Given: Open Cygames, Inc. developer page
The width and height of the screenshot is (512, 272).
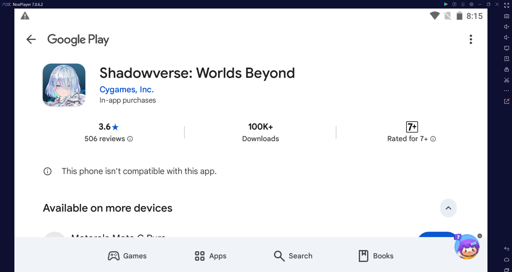Looking at the screenshot, I should [x=126, y=89].
